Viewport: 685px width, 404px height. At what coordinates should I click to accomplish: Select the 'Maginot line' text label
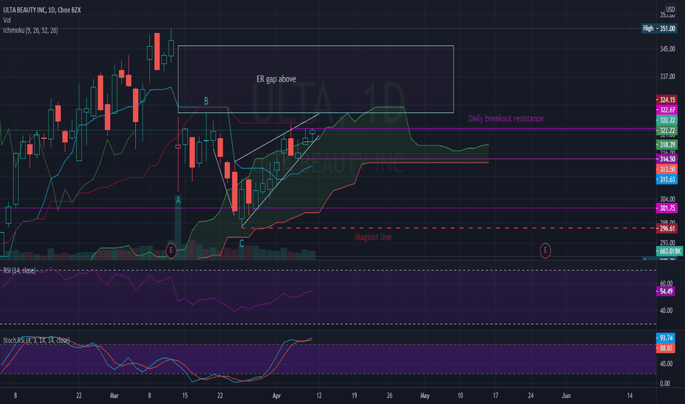point(373,237)
